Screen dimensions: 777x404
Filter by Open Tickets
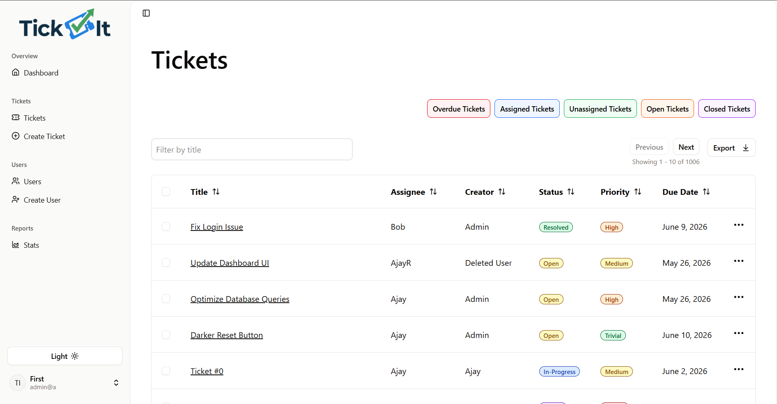[x=667, y=109]
